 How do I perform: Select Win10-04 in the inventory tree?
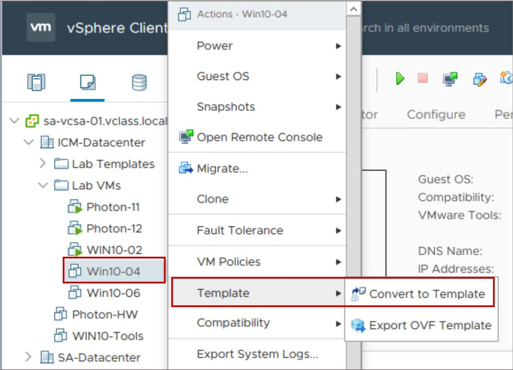(114, 271)
